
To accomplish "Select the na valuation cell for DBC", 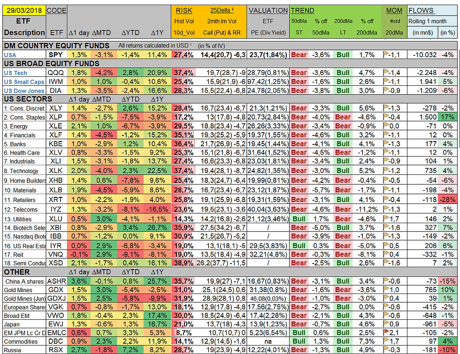I will [x=268, y=341].
